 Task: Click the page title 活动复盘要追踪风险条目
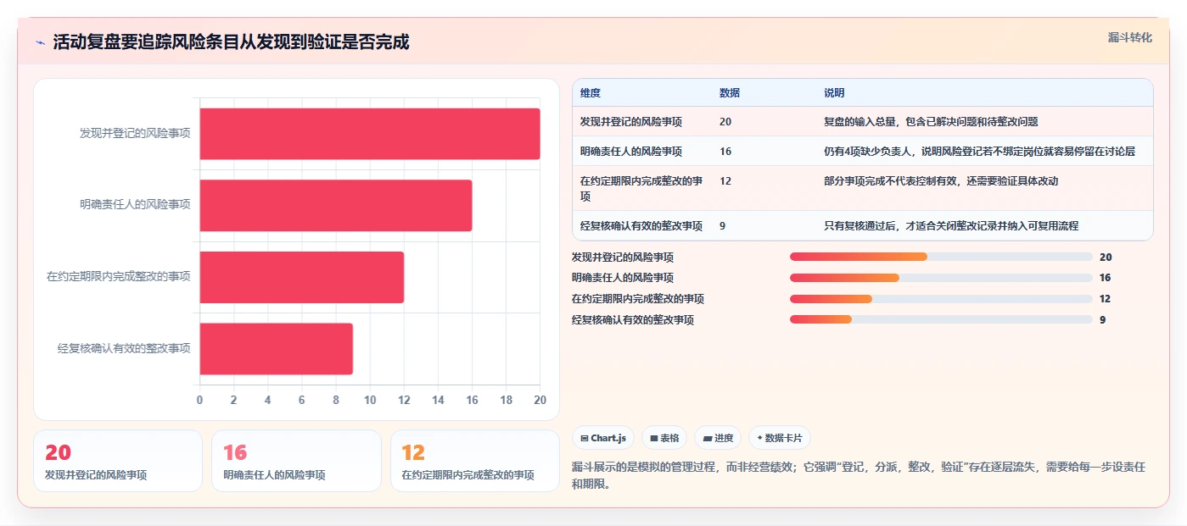231,42
